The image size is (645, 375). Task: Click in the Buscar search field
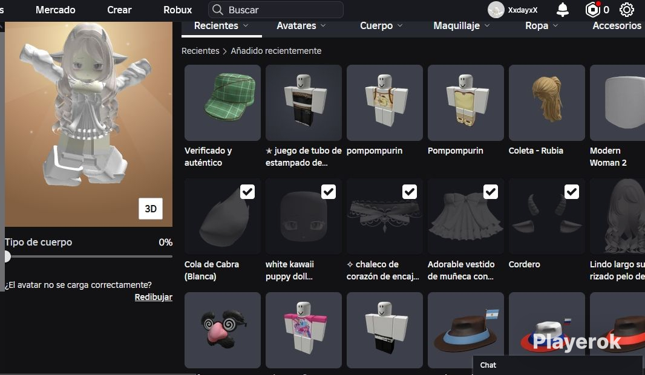click(275, 10)
